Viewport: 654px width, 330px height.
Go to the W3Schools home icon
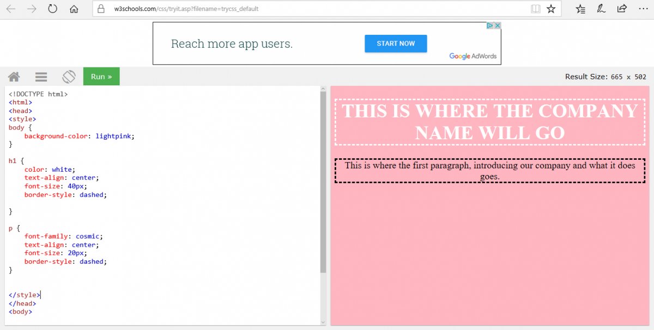tap(14, 77)
